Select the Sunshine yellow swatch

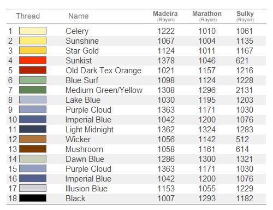pos(33,40)
